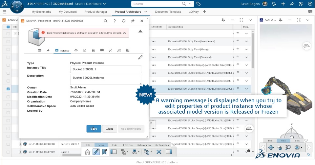The width and height of the screenshot is (315, 165).
Task: Toggle eye icon for Body Panel(Autonomous) row
Action: pyautogui.click(x=238, y=41)
